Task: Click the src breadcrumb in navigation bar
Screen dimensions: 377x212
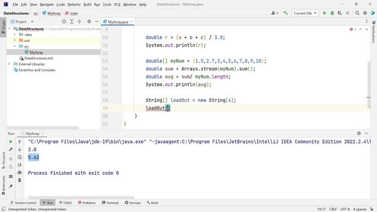Action: tap(35, 13)
